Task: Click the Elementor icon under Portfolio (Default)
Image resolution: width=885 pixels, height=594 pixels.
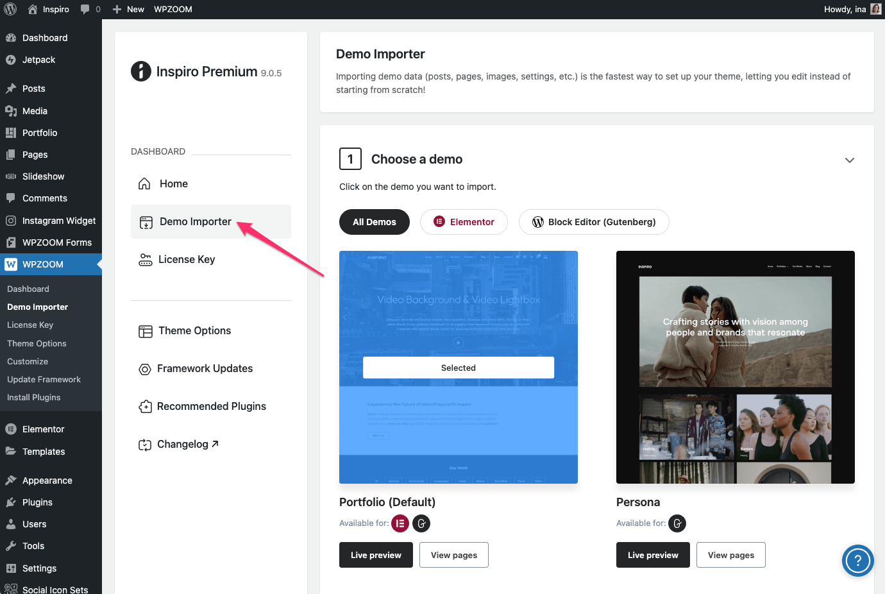Action: click(x=400, y=523)
